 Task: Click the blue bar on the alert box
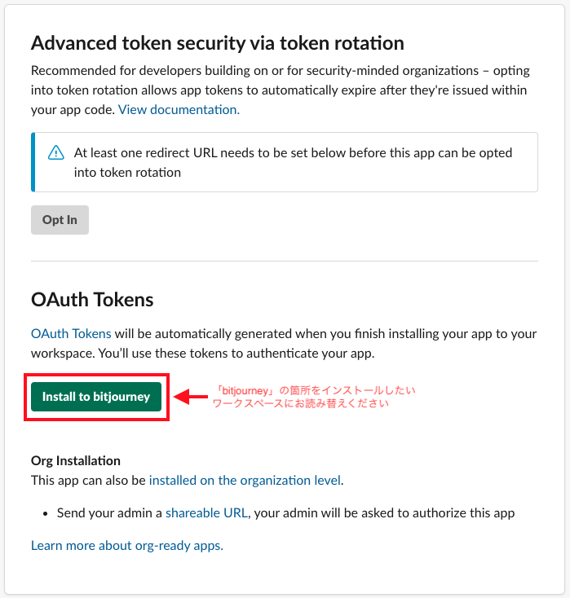33,162
